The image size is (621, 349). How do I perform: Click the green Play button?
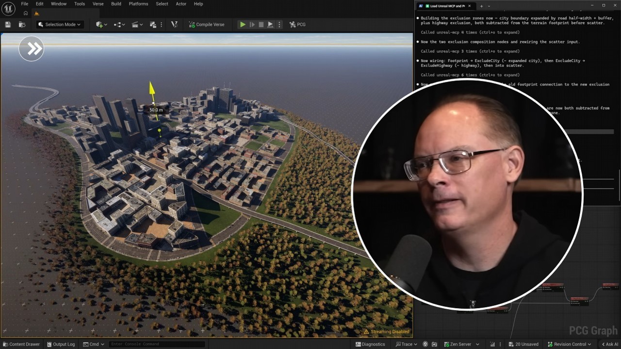(x=243, y=24)
